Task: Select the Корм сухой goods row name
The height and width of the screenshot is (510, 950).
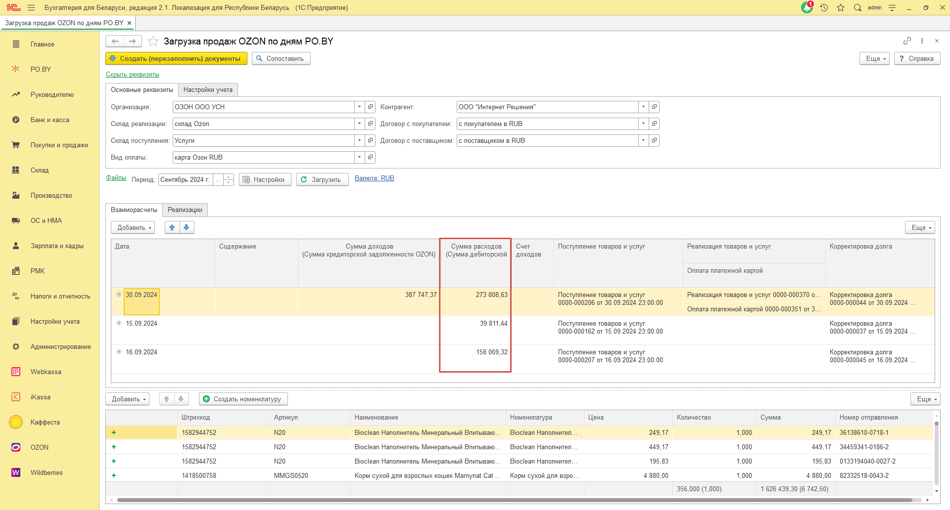Action: (427, 475)
